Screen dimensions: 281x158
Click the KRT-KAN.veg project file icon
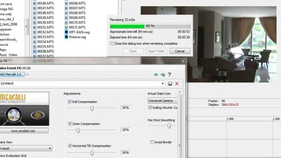tap(66, 32)
